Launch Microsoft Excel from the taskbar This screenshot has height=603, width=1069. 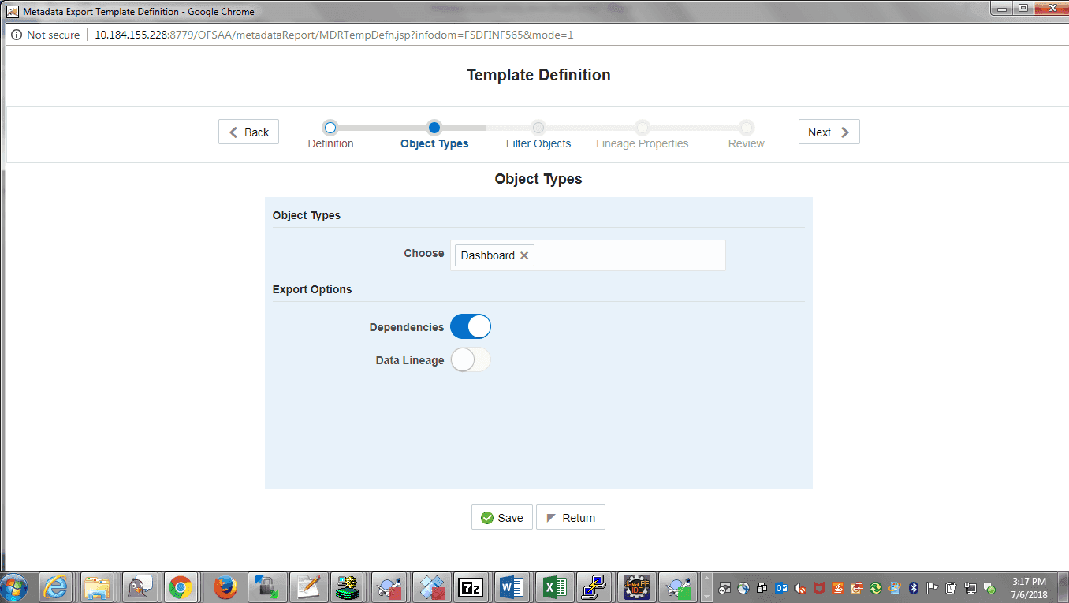click(554, 587)
